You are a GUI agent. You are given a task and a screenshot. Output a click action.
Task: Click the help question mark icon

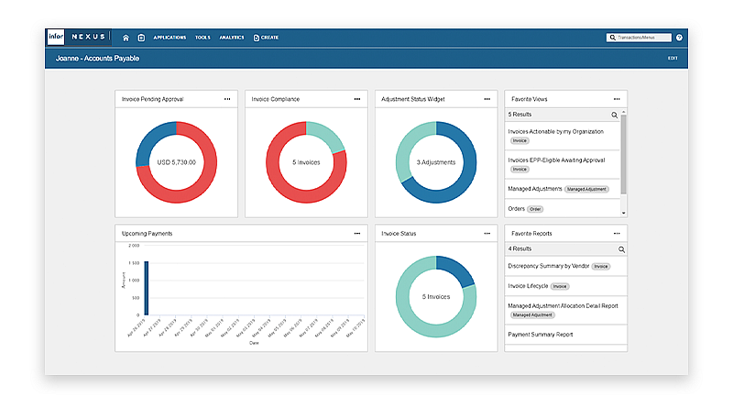pos(679,38)
